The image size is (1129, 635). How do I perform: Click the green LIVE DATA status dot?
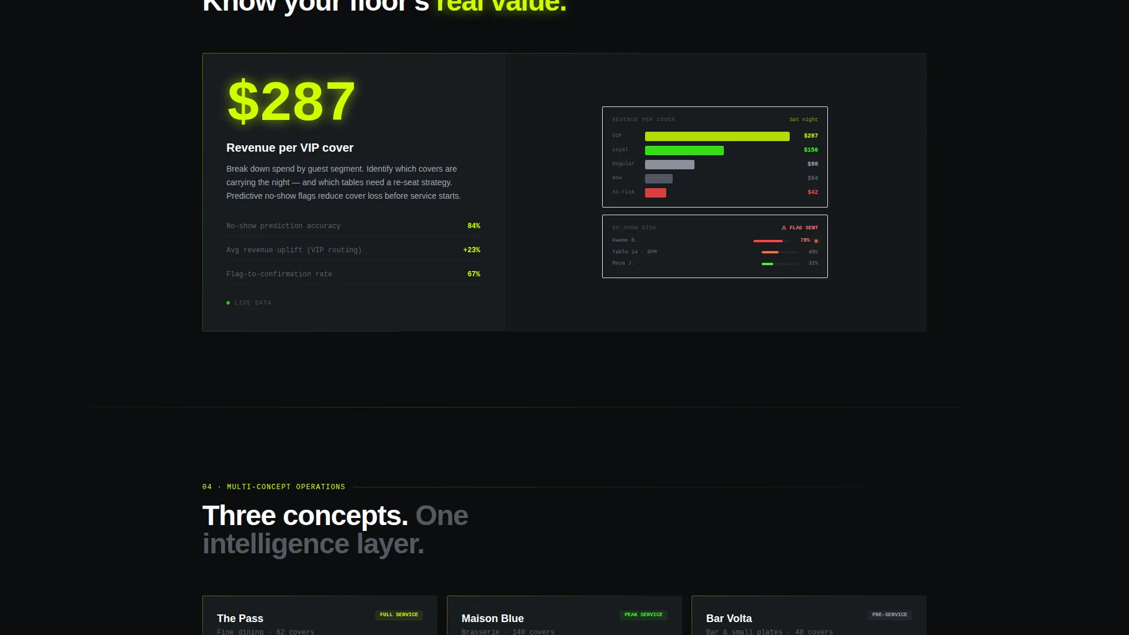(228, 303)
